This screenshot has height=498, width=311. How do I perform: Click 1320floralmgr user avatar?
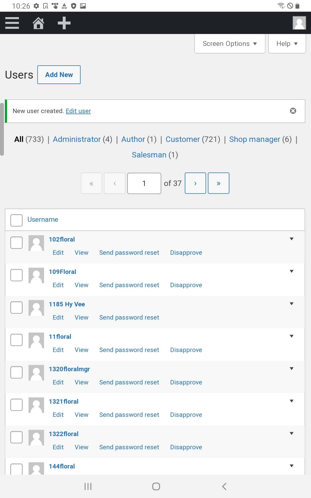coord(36,373)
